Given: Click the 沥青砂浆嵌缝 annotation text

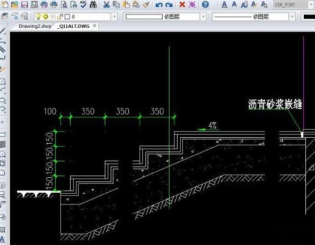Looking at the screenshot, I should click(x=275, y=104).
